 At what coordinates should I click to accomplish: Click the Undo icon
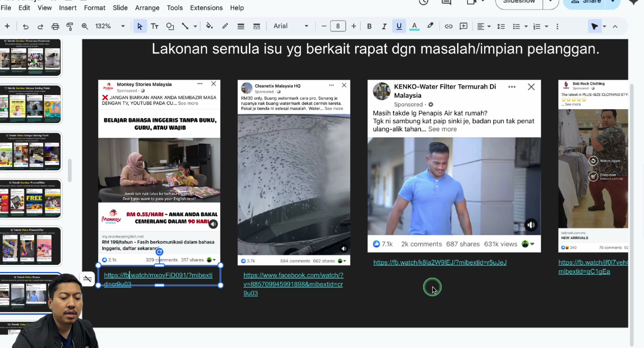coord(25,26)
